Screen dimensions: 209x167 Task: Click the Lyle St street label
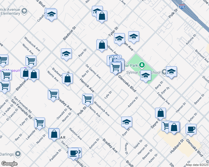108,95
